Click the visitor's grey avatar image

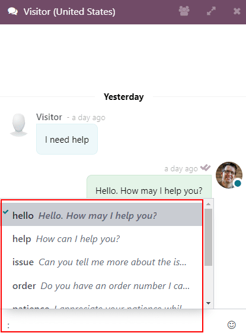click(x=18, y=125)
